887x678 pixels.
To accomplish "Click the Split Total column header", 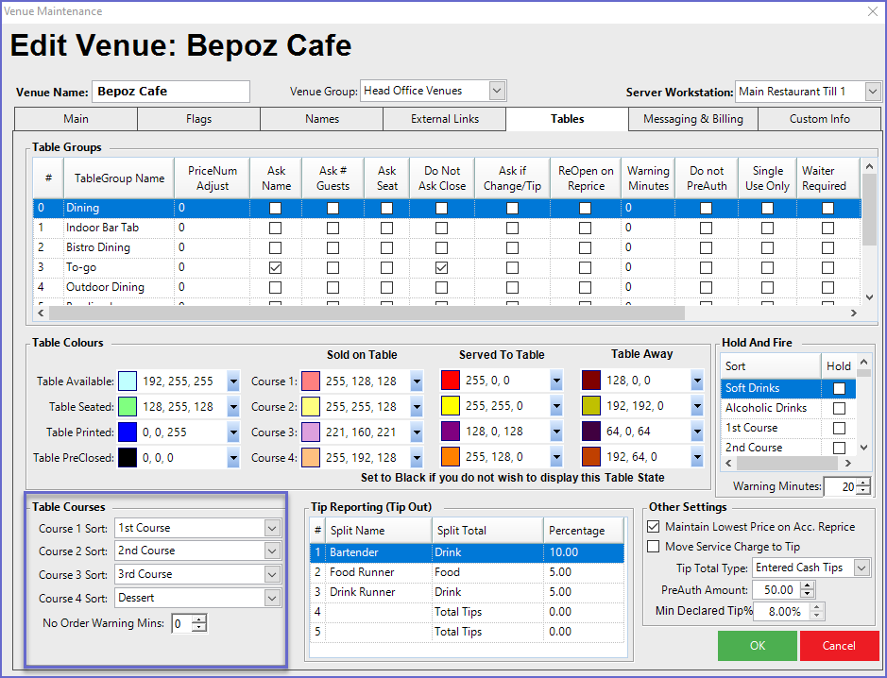I will point(487,531).
